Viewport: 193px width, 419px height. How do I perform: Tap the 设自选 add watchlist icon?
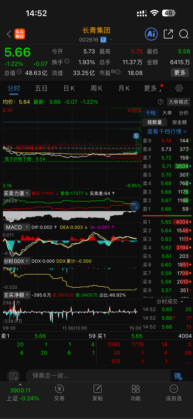174,393
